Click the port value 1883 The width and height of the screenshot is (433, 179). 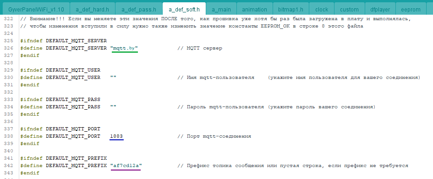[x=116, y=136]
